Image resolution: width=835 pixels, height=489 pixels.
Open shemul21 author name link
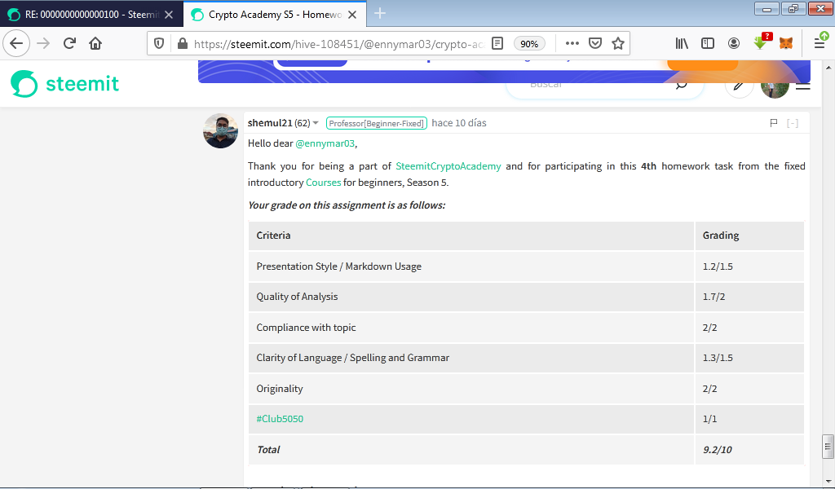(x=270, y=123)
